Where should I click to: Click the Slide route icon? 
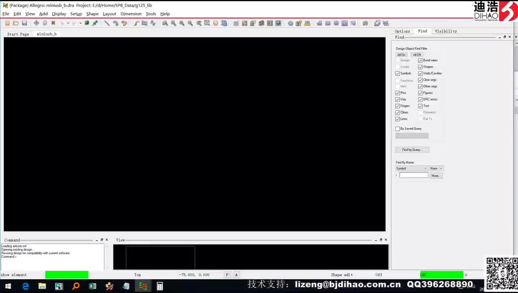point(144,23)
